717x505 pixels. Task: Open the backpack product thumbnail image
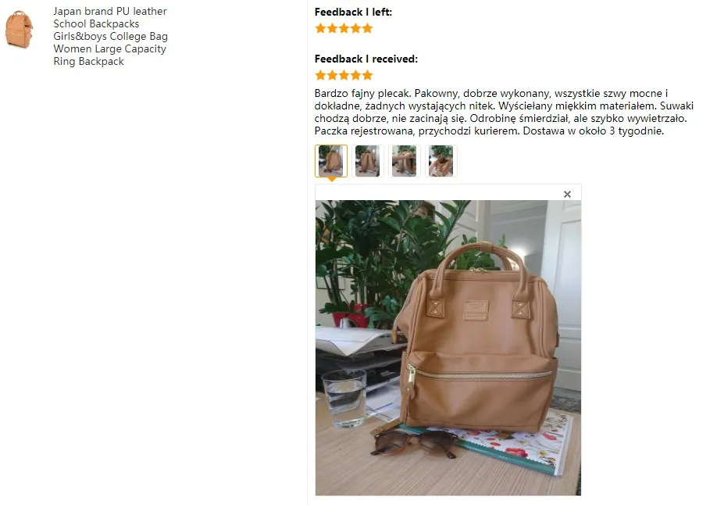19,30
